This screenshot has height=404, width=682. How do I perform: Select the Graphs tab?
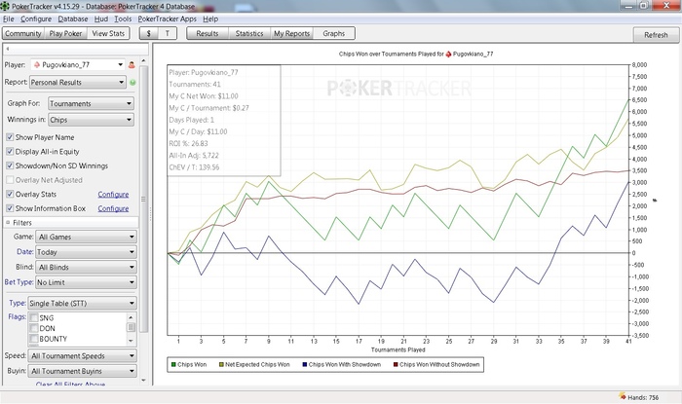[x=333, y=33]
